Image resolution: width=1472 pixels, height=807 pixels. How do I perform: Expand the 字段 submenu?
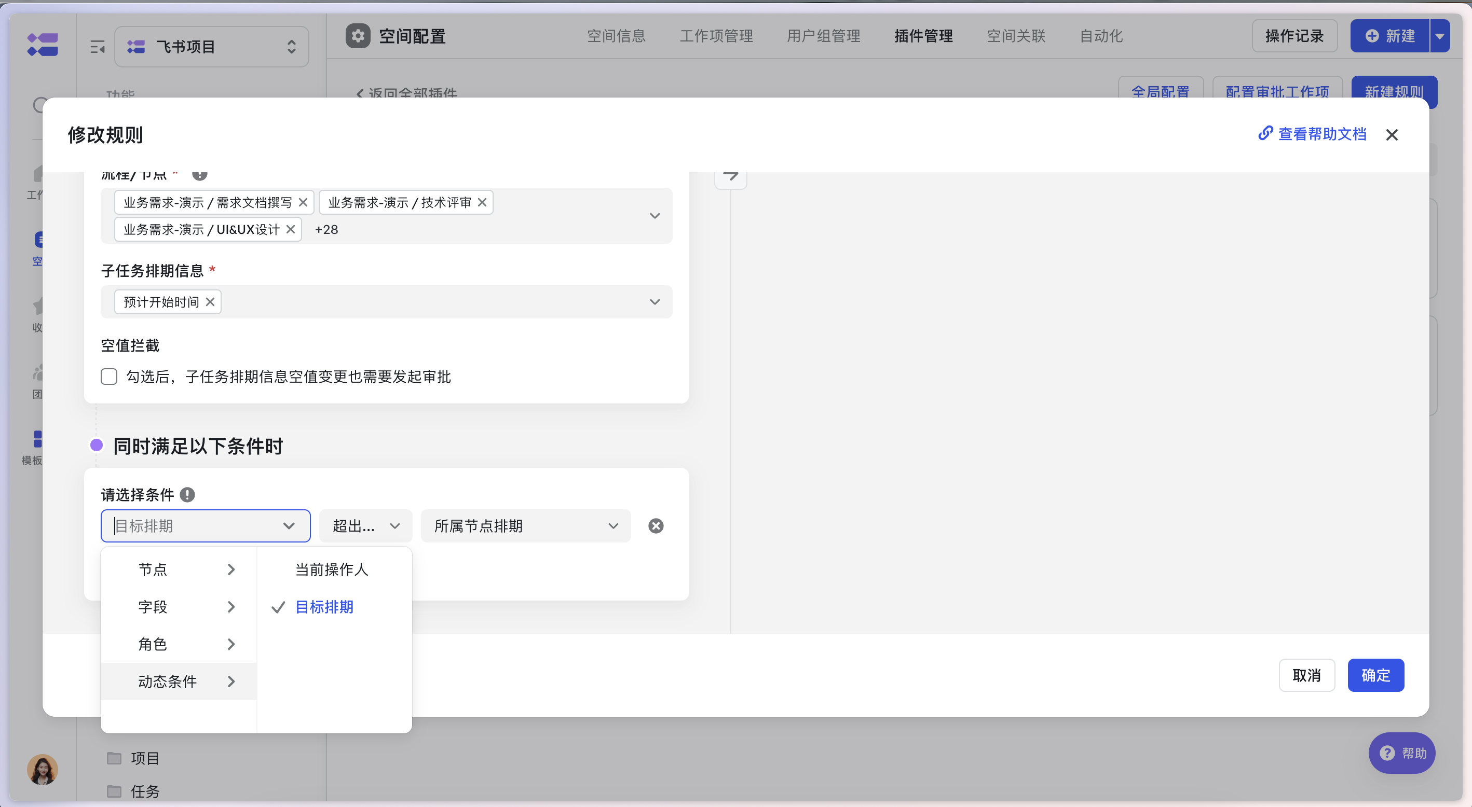[179, 606]
